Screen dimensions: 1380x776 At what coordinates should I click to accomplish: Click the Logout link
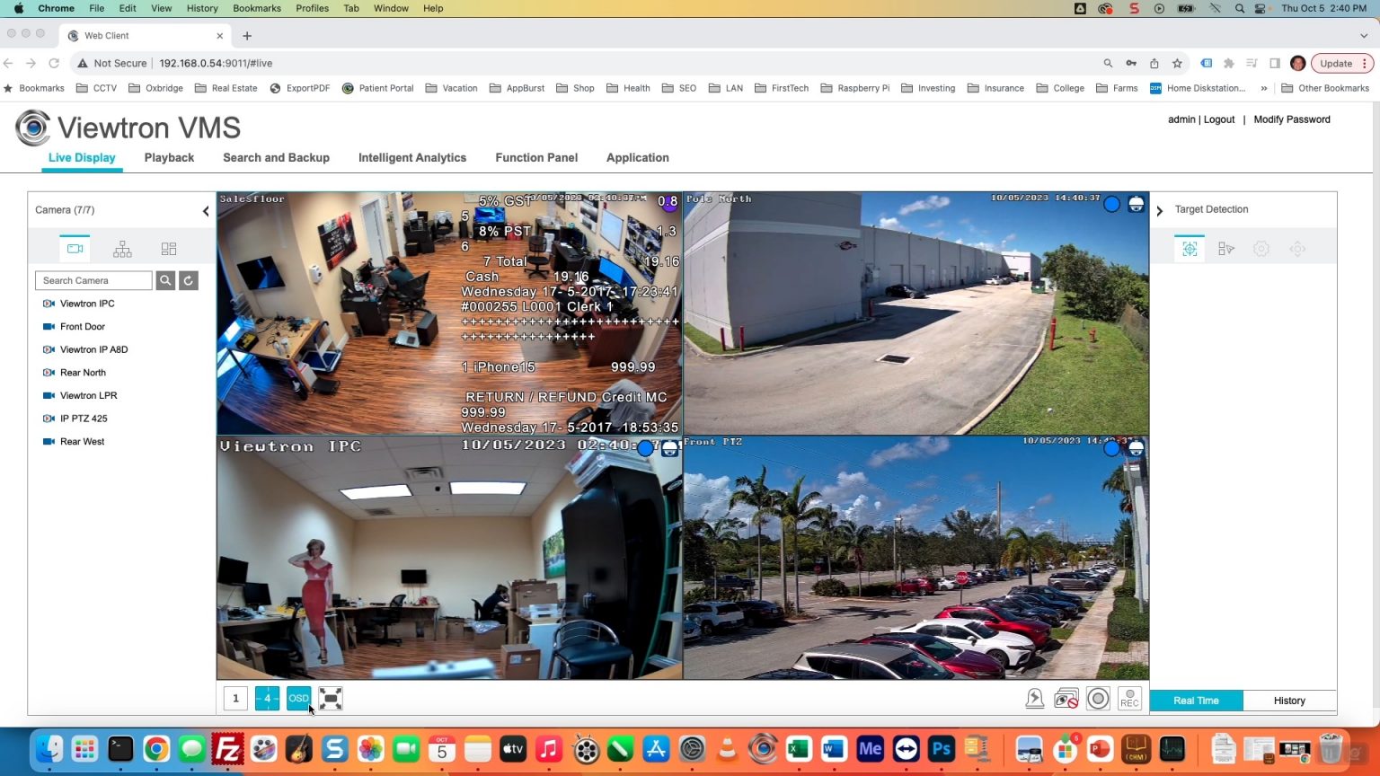click(1219, 119)
